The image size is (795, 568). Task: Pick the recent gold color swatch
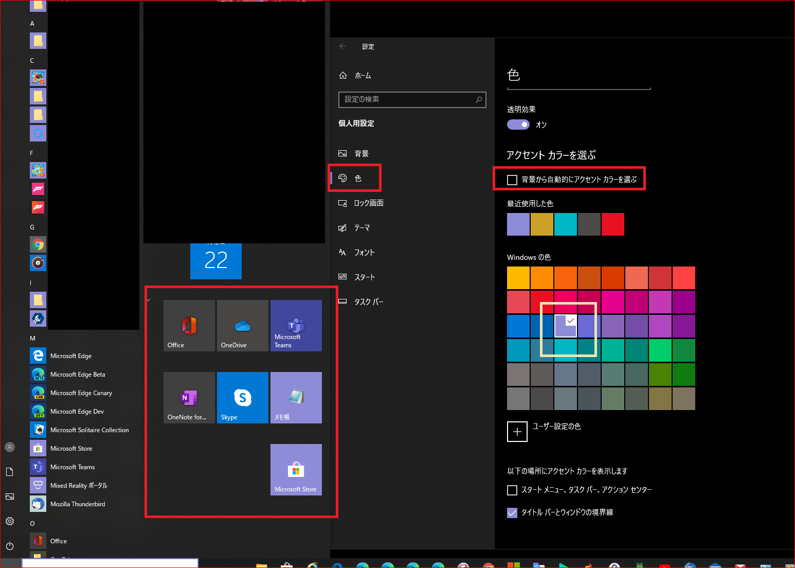tap(542, 224)
